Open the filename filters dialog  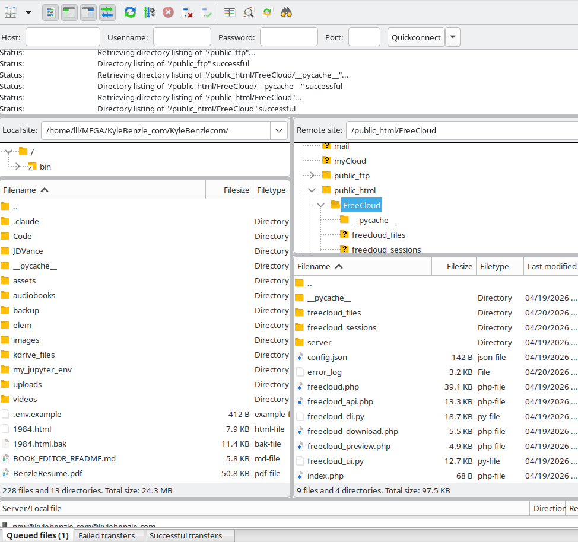tap(247, 12)
